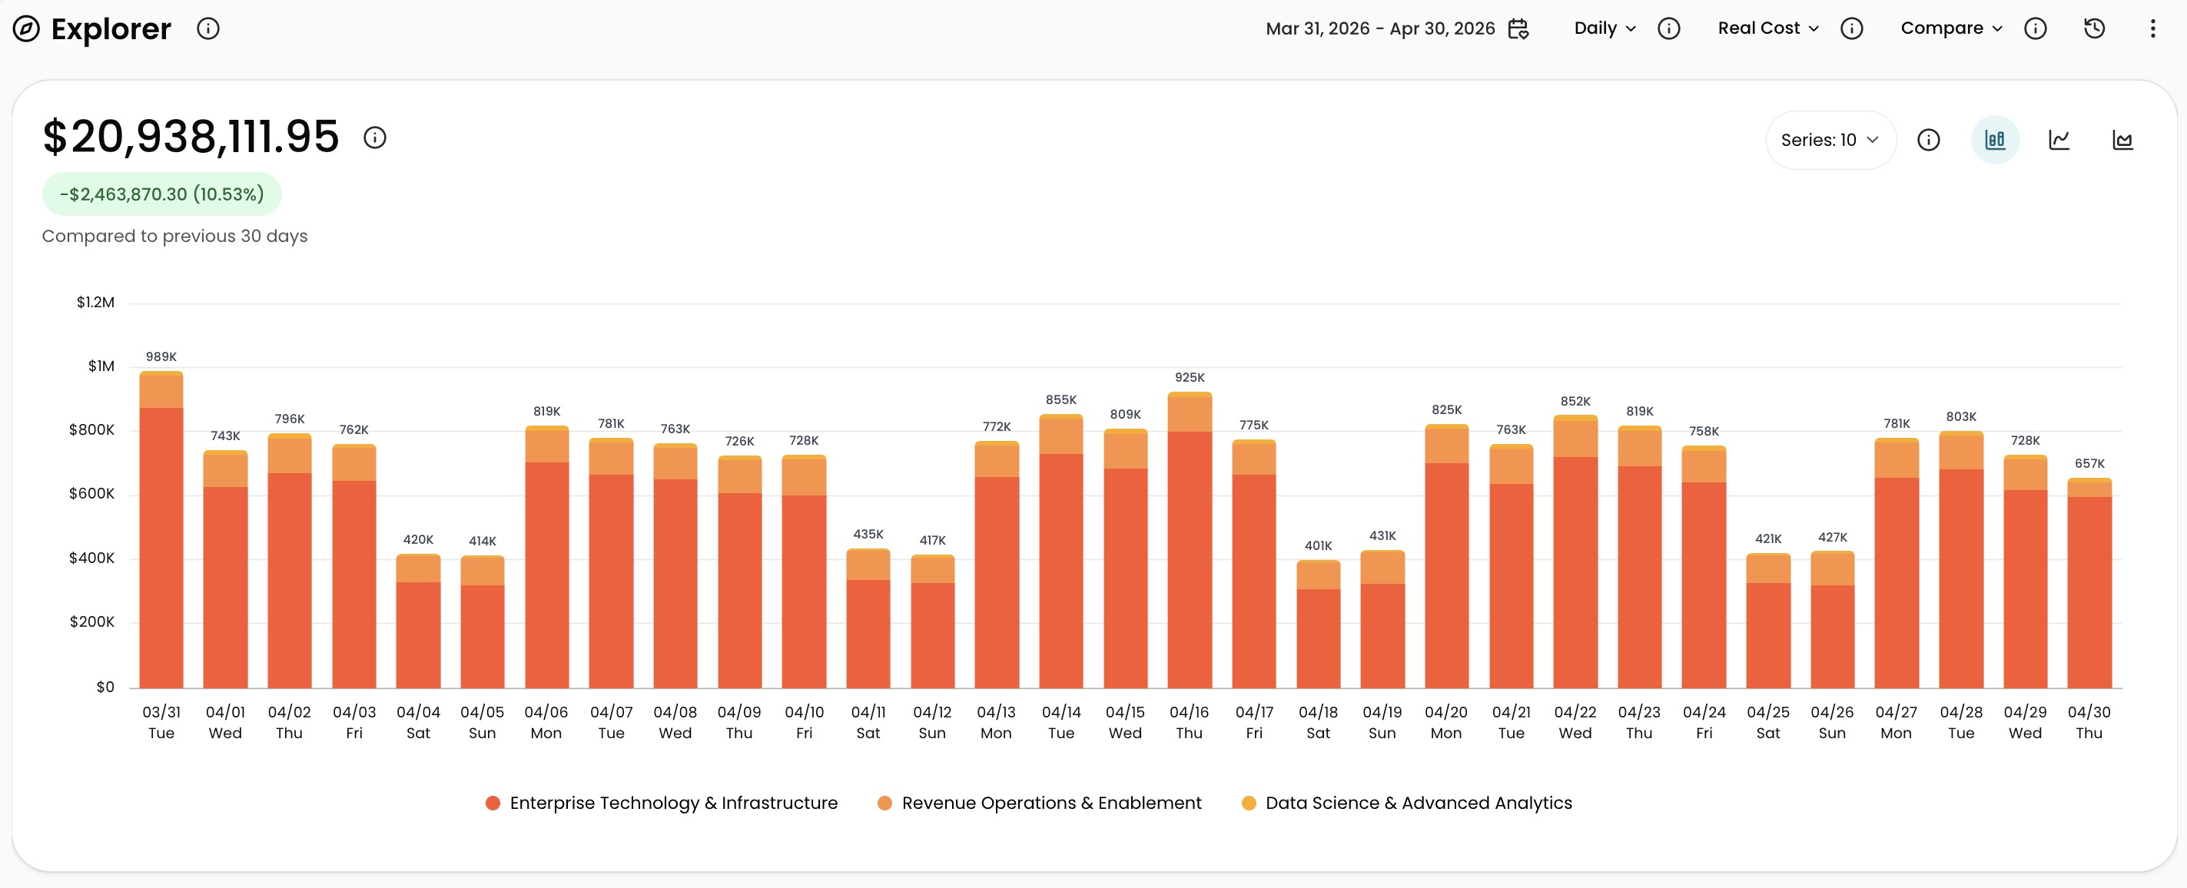
Task: Open the three-dot more options menu
Action: point(2152,29)
